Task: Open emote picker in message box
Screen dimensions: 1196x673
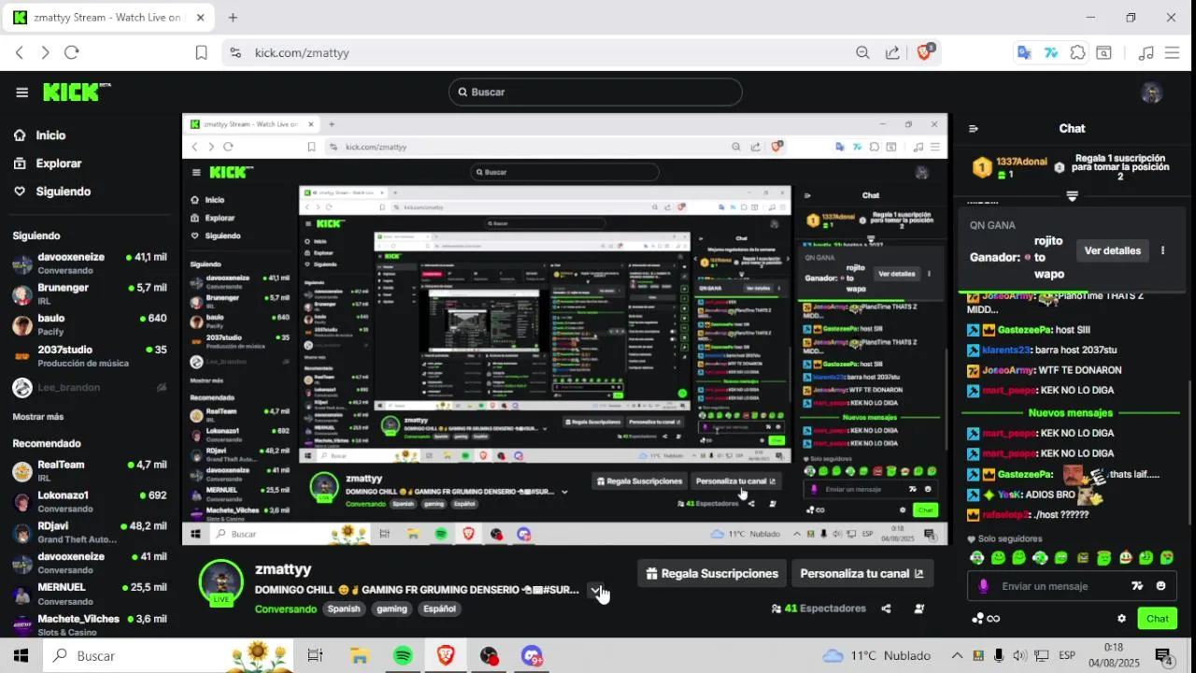Action: click(x=1160, y=586)
